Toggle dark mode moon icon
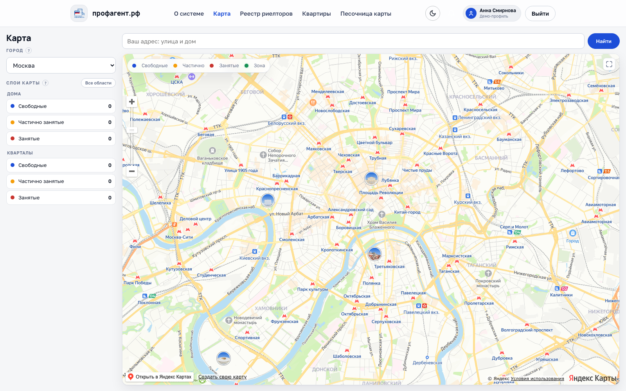 pyautogui.click(x=433, y=13)
